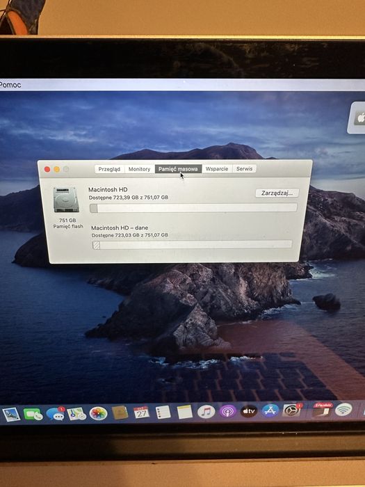Open the Wsparcie tab
Screen dimensions: 365x487
tap(217, 168)
